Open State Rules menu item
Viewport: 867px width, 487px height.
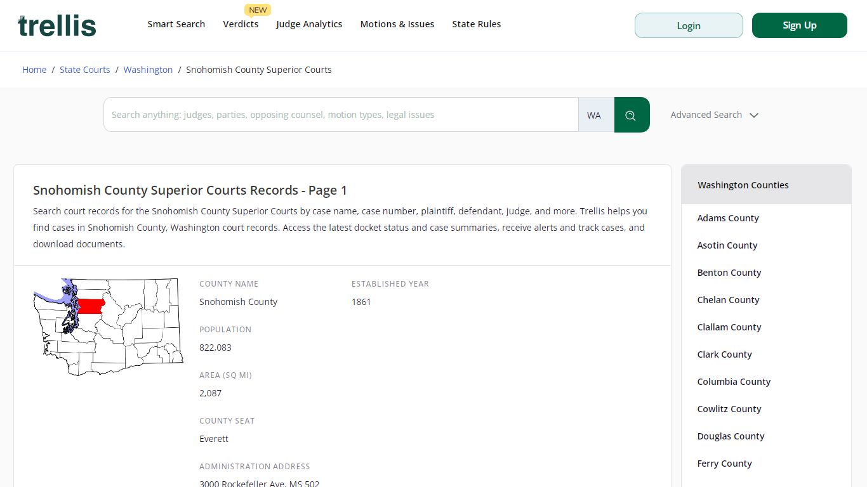pos(477,24)
